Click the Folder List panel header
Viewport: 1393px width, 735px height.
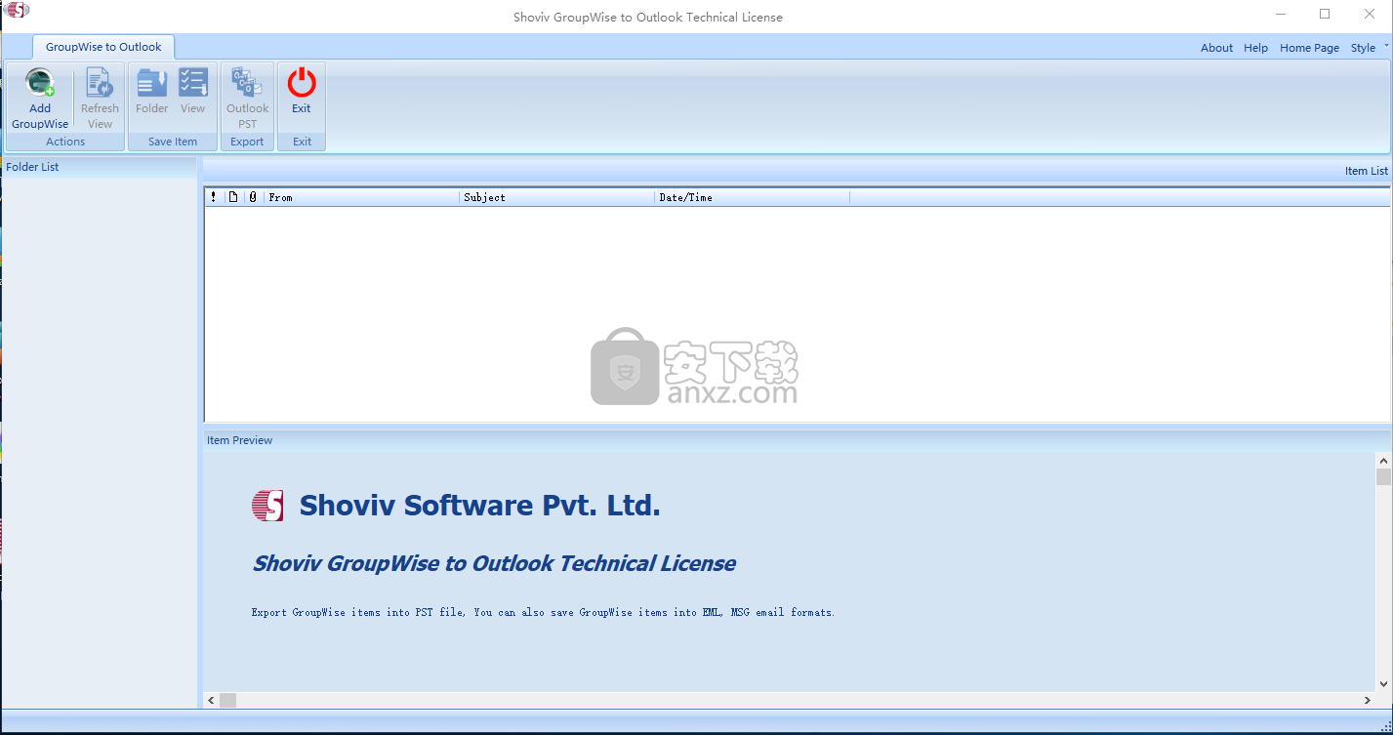coord(99,167)
